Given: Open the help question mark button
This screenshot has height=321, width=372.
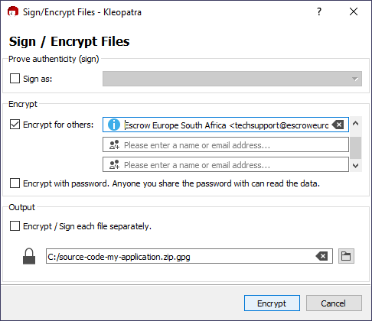Looking at the screenshot, I should (x=319, y=11).
